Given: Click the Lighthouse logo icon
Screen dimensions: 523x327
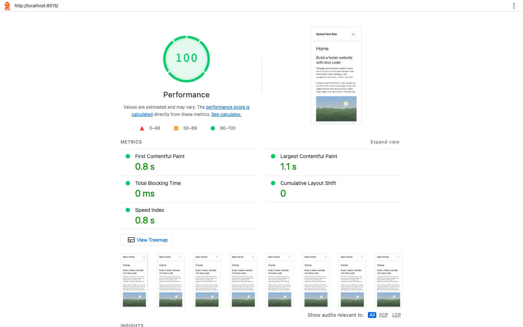Looking at the screenshot, I should click(x=7, y=5).
